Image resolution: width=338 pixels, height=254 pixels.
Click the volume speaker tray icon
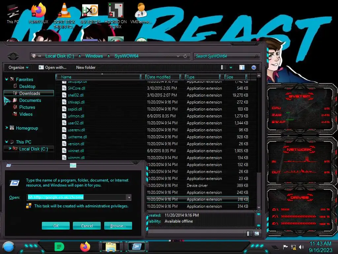301,247
